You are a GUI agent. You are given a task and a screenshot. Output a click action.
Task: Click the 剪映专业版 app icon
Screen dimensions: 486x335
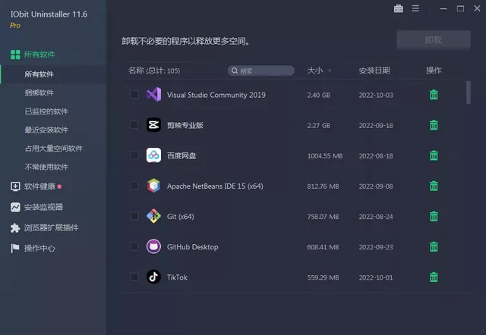(x=153, y=124)
